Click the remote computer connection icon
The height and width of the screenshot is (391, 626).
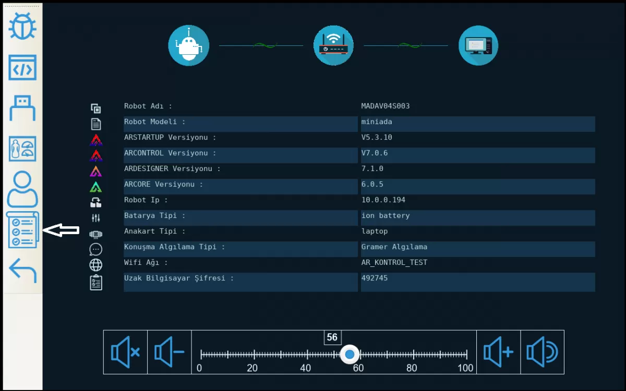pyautogui.click(x=478, y=45)
